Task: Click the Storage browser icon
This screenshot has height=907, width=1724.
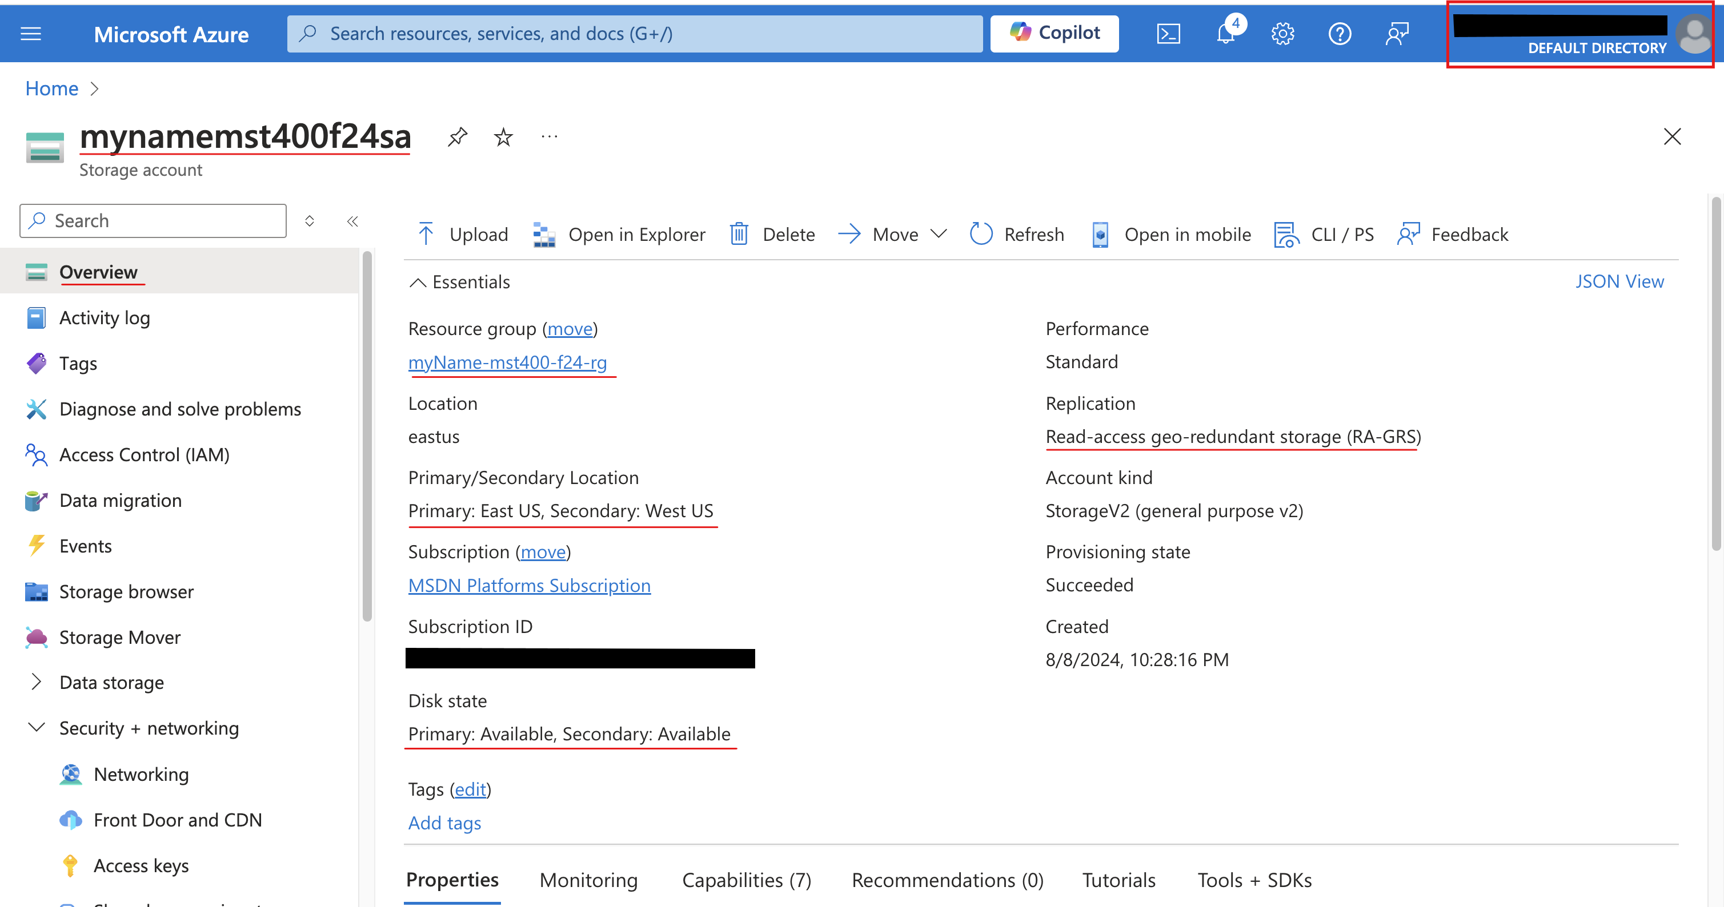Action: [36, 592]
